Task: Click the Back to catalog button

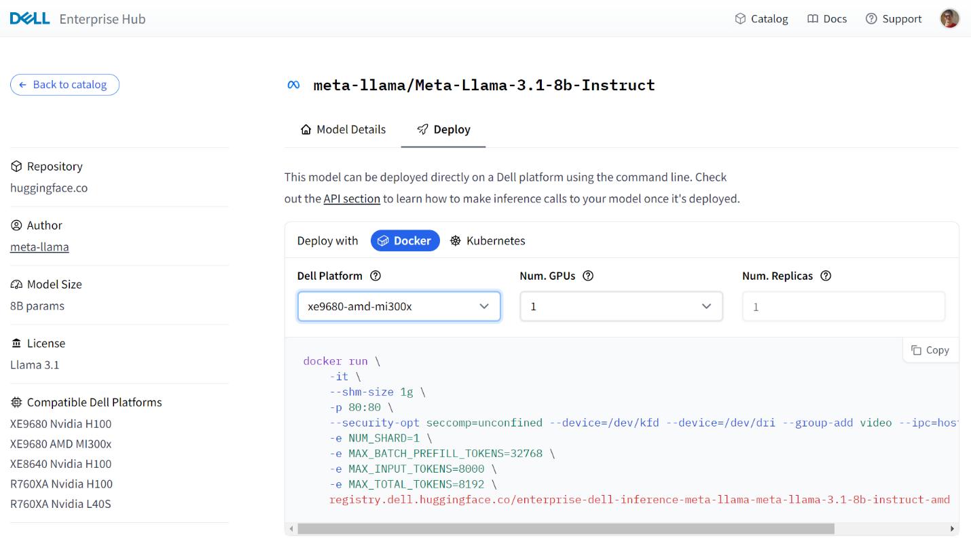Action: pyautogui.click(x=65, y=84)
